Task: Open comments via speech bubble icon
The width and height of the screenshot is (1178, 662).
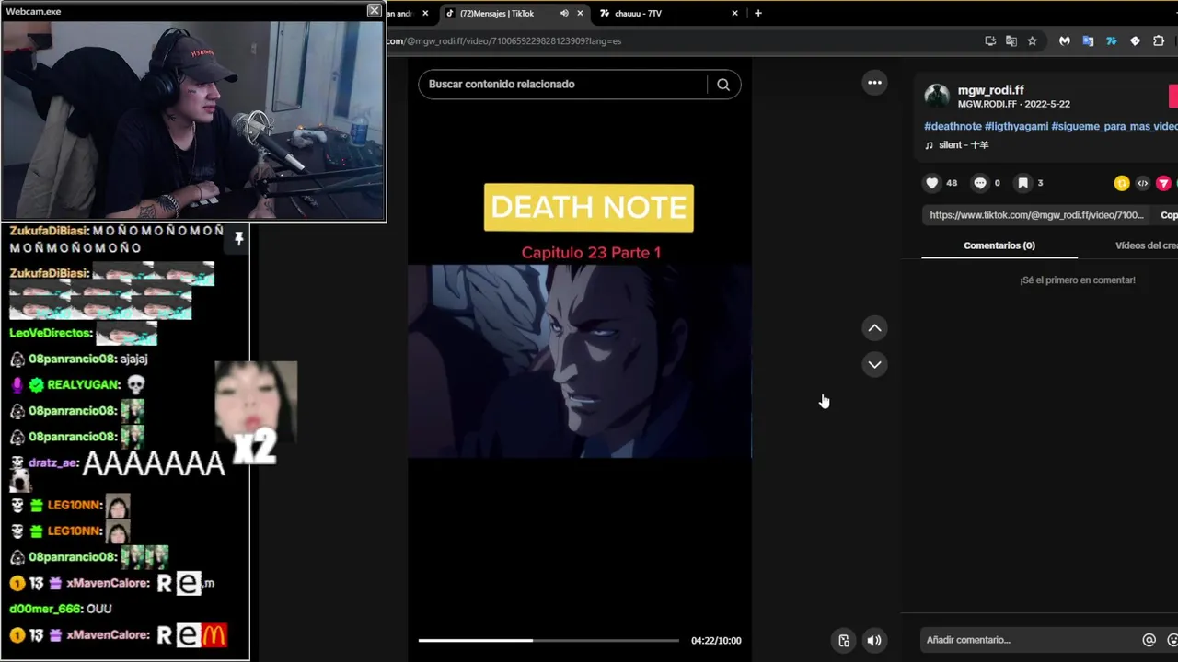Action: pos(980,183)
